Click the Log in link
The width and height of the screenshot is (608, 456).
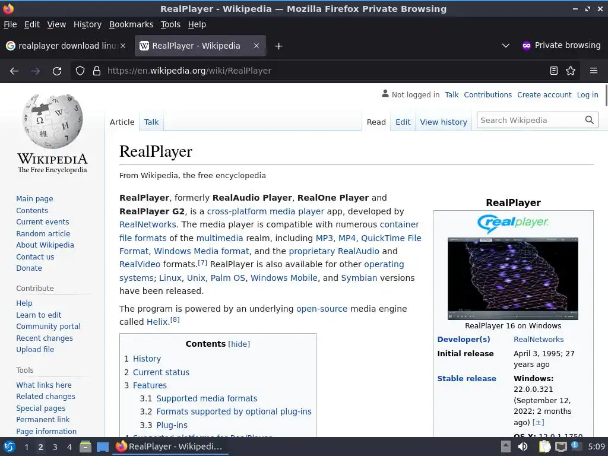(x=587, y=95)
